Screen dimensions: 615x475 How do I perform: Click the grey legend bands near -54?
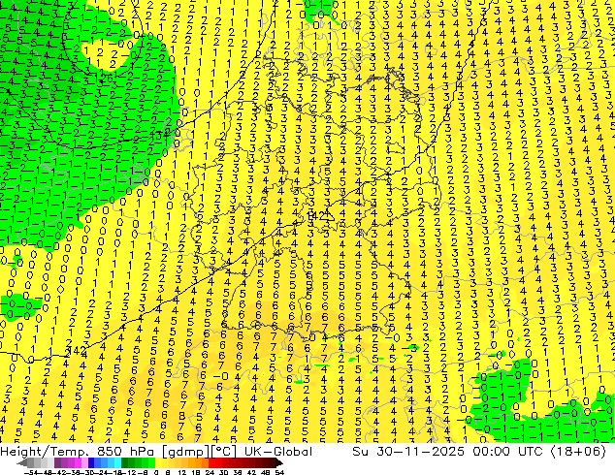[x=41, y=463]
